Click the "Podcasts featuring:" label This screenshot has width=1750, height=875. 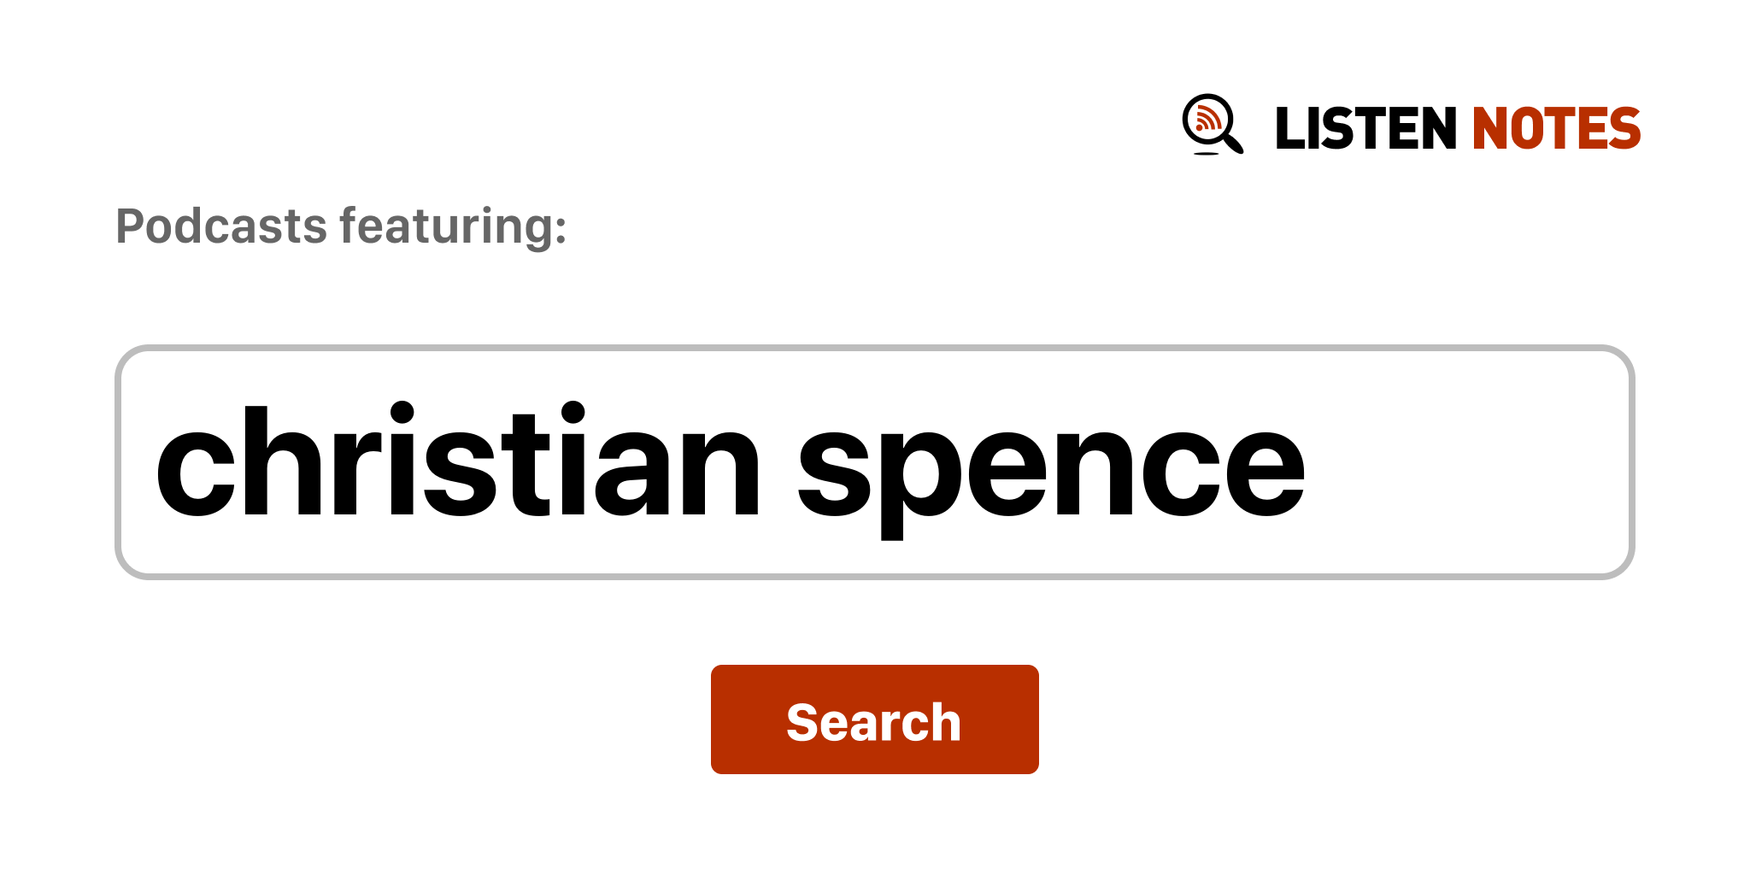[x=341, y=226]
